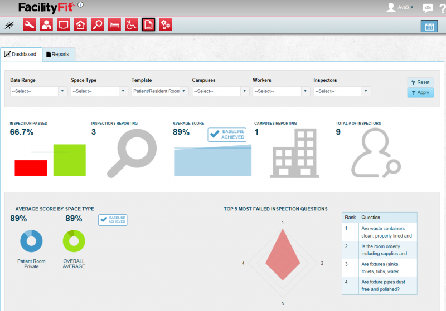
Task: Click the 66.7% inspection passed value
Action: point(22,132)
